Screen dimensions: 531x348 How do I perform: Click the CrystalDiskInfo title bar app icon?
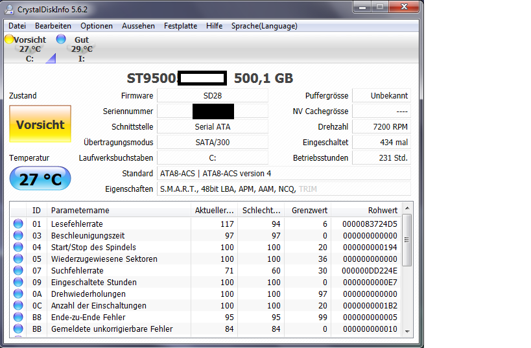[9, 10]
